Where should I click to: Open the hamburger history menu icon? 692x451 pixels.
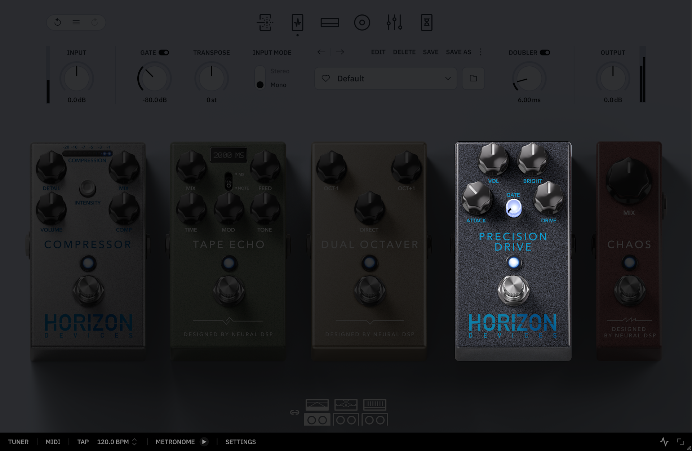[76, 22]
